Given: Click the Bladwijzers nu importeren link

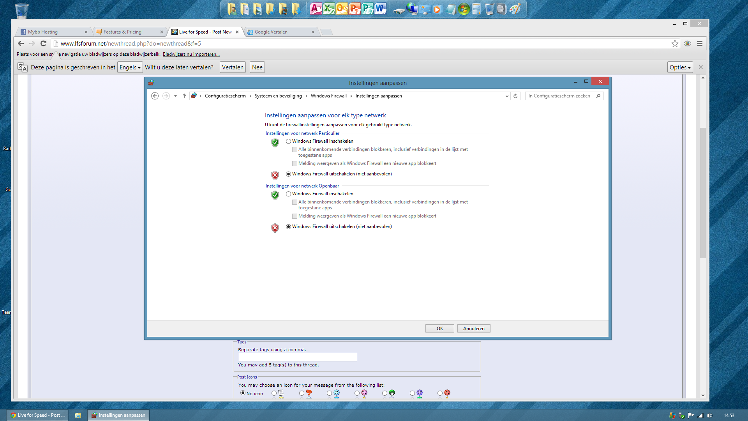Looking at the screenshot, I should (x=191, y=54).
